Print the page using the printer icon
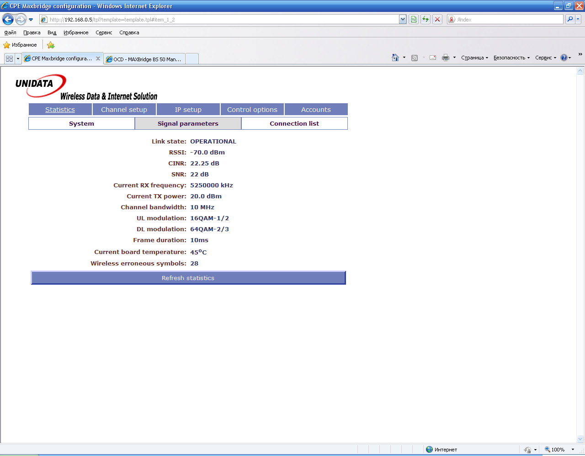The width and height of the screenshot is (585, 456). (446, 58)
